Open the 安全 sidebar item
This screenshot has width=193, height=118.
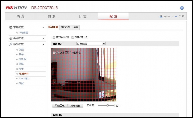(21, 69)
